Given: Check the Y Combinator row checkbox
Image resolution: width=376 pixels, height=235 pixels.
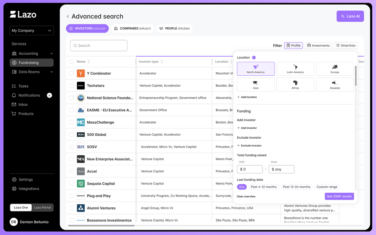Looking at the screenshot, I should point(71,73).
